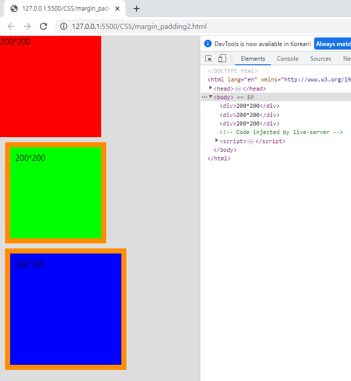
Task: Switch to the Sources tab
Action: (x=320, y=59)
